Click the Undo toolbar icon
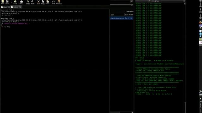Screen dimensions: 202x113 point(28,2)
